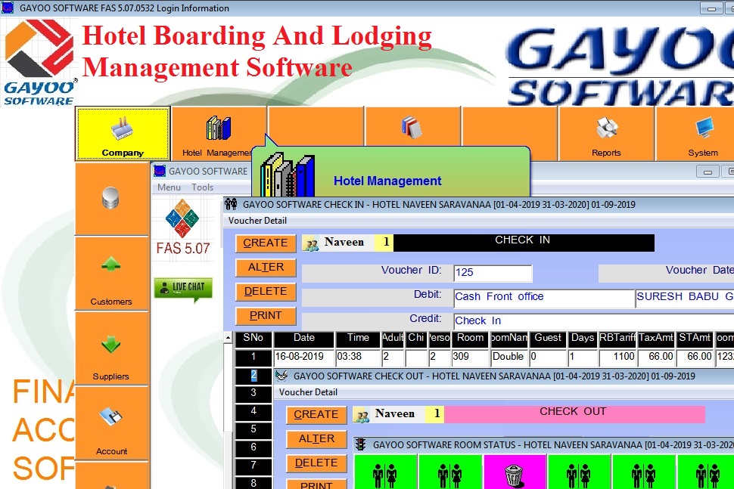Click the Naveen user icon in Check Out

[x=362, y=415]
